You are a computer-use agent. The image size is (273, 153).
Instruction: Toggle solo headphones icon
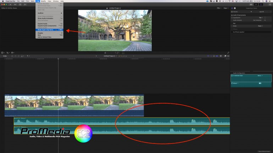click(x=214, y=56)
